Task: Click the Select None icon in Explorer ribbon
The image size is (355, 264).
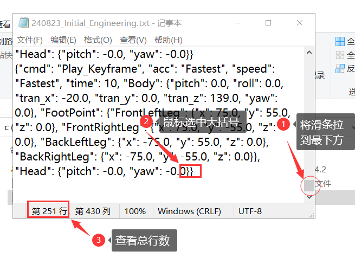Action: pos(340,55)
